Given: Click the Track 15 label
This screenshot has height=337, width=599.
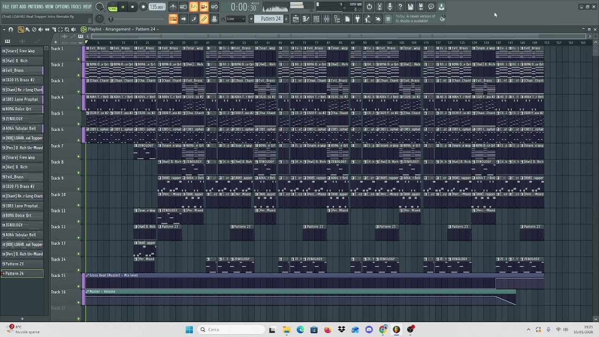Looking at the screenshot, I should (x=58, y=276).
